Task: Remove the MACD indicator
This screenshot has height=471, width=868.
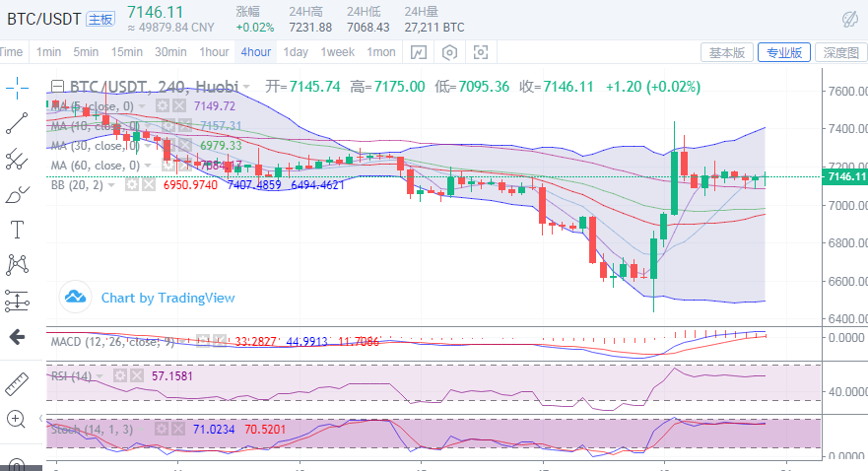Action: coord(219,341)
